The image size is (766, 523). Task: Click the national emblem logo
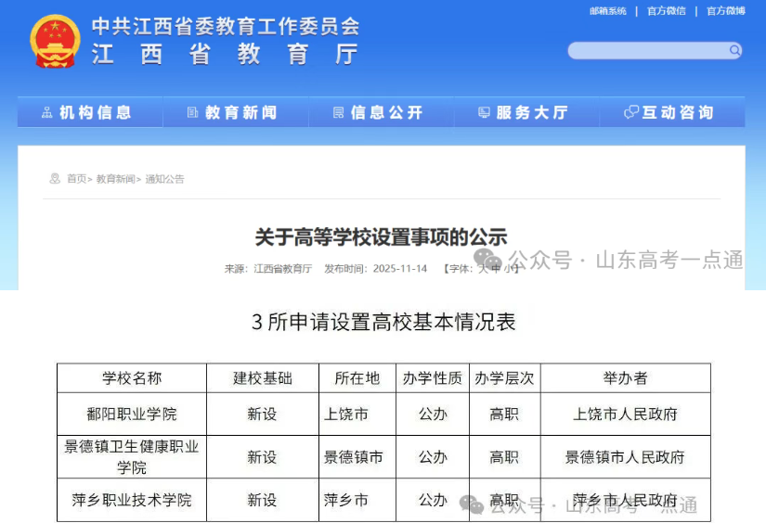click(55, 41)
